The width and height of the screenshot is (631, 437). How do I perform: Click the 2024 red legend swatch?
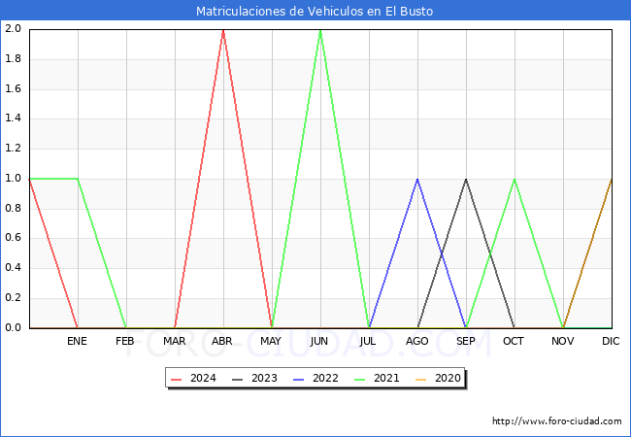click(x=177, y=379)
